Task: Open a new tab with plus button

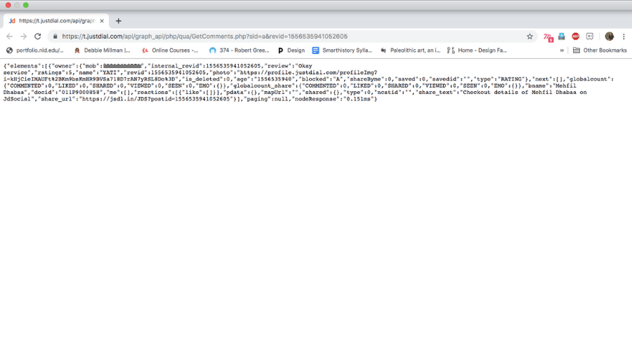Action: (x=118, y=21)
